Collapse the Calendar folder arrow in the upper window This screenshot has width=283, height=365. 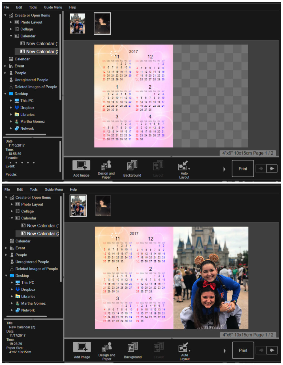coord(11,36)
